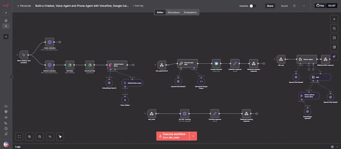Select the Retrive Agent node

tap(307, 59)
